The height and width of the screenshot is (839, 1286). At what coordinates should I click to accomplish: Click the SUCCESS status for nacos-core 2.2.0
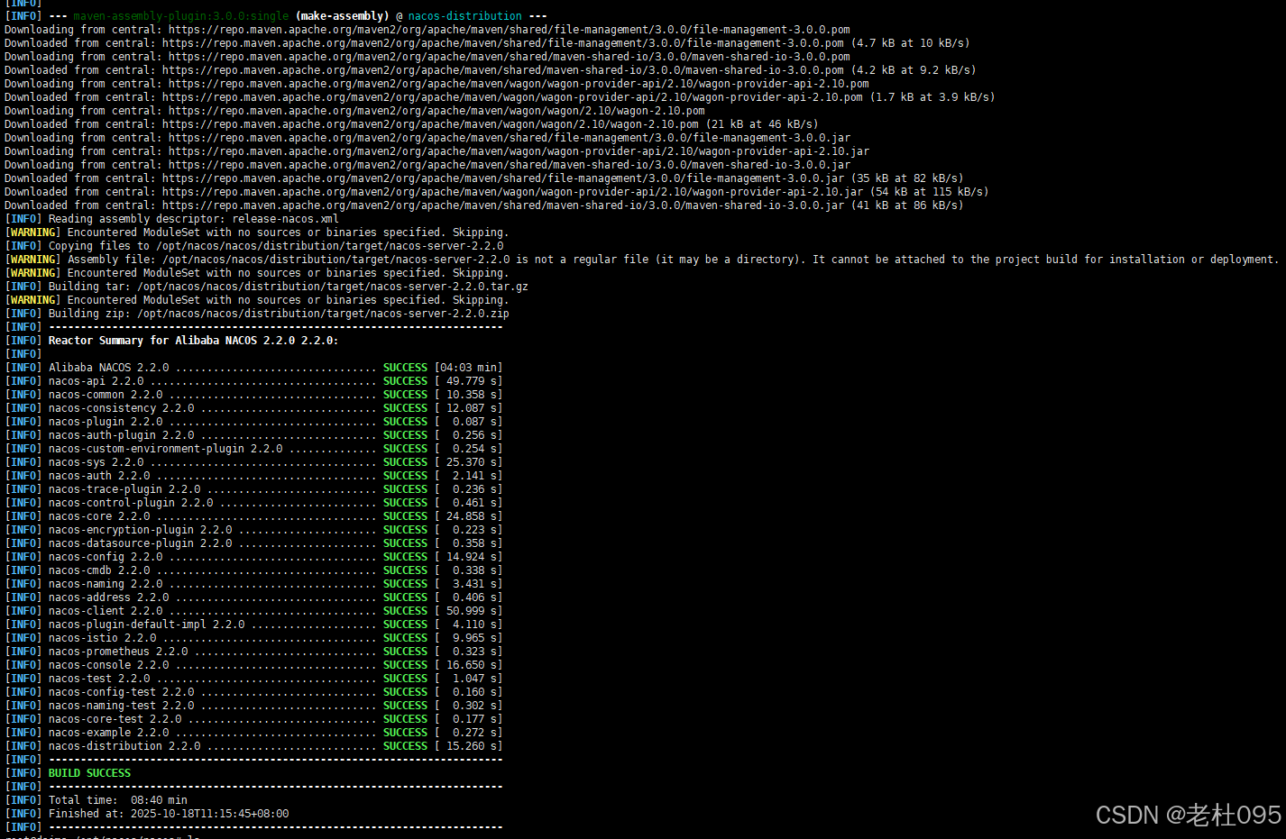pos(405,516)
